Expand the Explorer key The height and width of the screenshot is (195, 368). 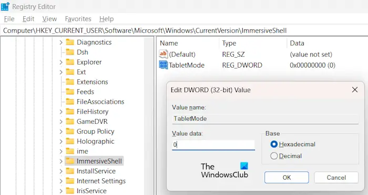[61, 62]
